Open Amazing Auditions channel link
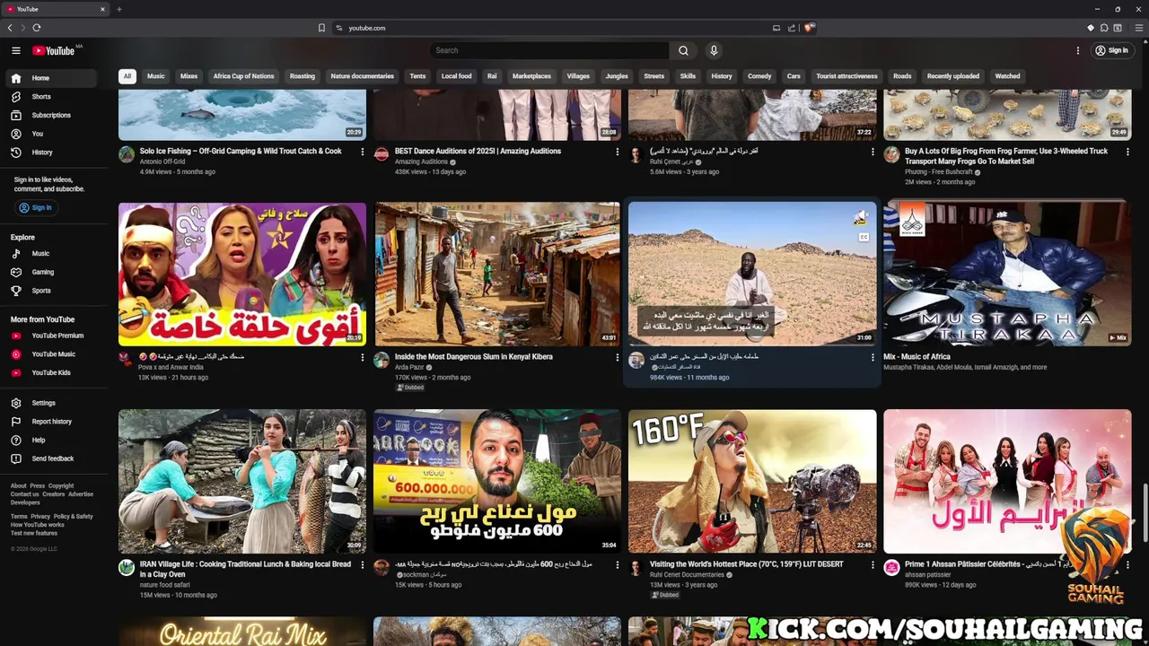This screenshot has width=1149, height=646. [x=421, y=161]
